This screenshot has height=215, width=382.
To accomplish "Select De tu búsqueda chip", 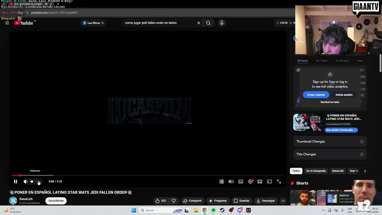I will (316, 171).
